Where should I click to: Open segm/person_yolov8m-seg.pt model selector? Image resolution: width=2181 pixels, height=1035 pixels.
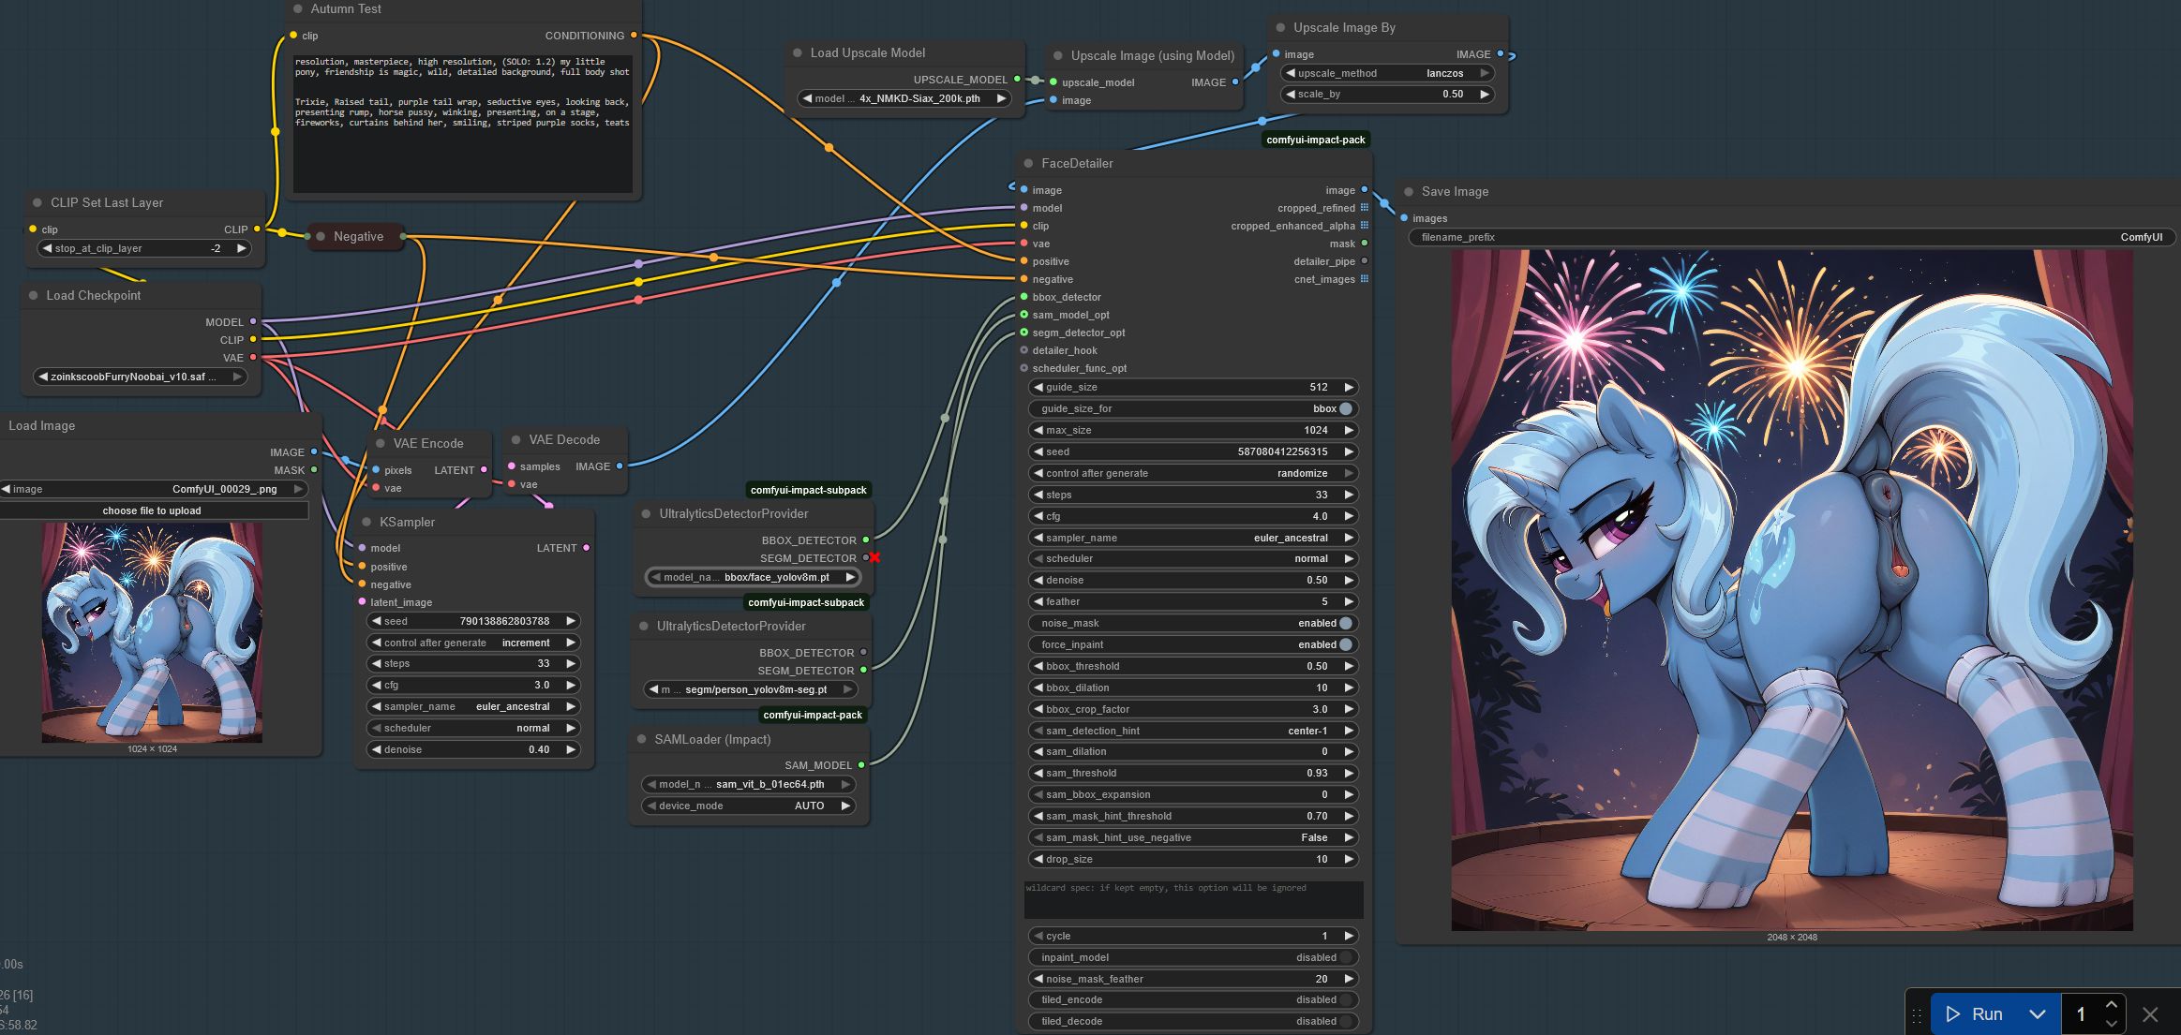tap(751, 690)
